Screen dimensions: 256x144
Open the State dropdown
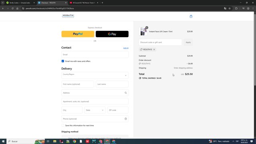click(x=95, y=110)
